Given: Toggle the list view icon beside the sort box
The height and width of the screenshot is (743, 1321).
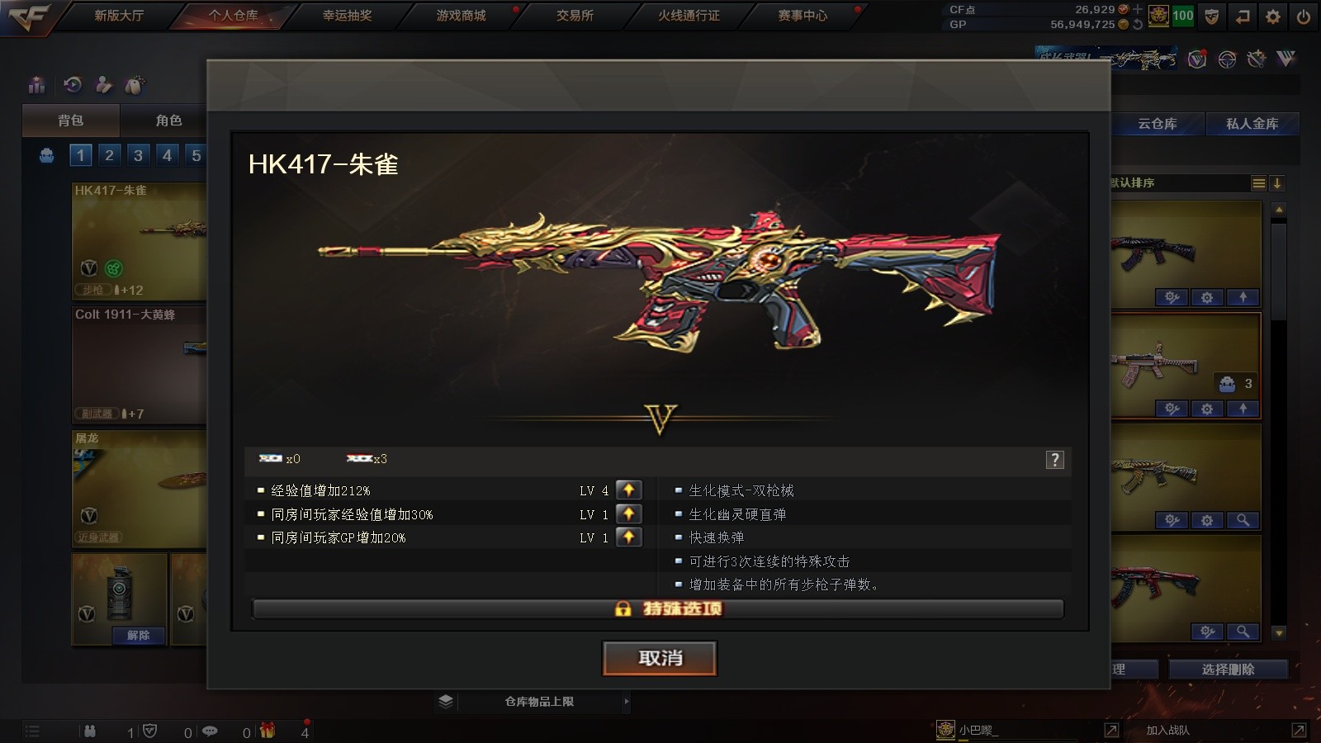Looking at the screenshot, I should (x=1258, y=183).
